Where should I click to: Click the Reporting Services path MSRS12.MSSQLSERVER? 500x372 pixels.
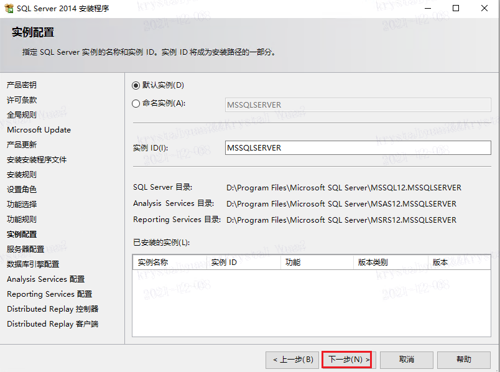pos(341,220)
